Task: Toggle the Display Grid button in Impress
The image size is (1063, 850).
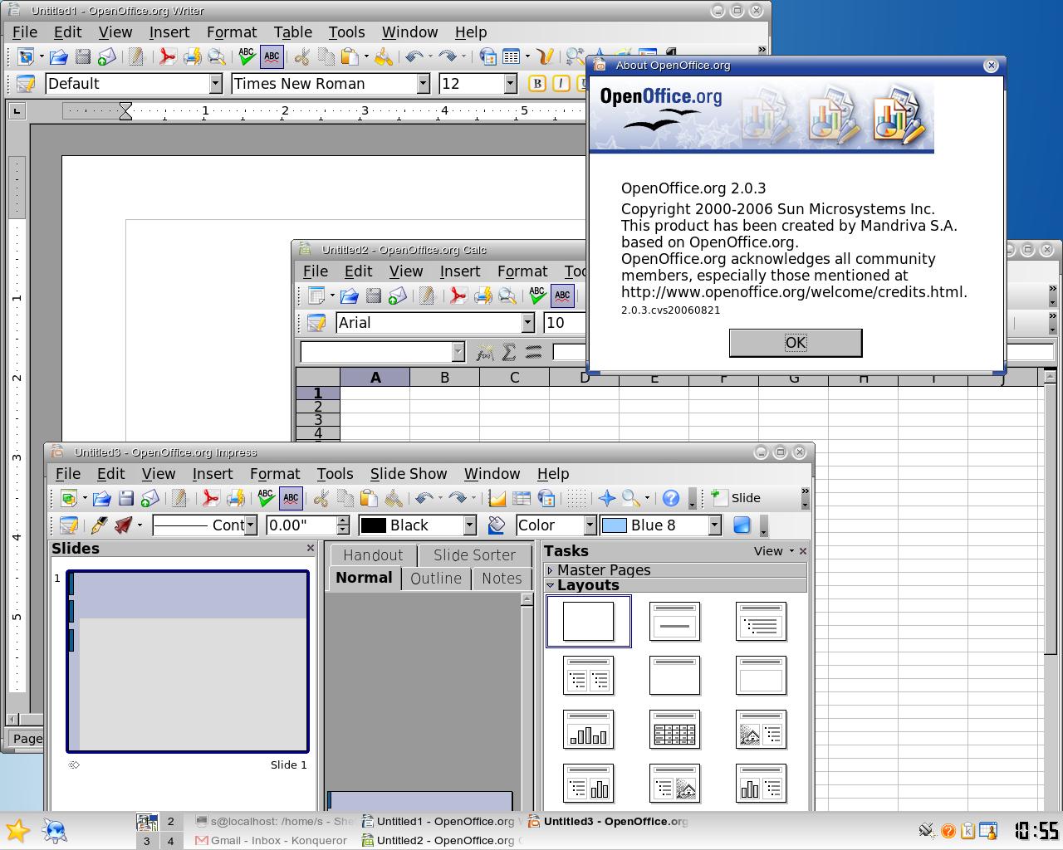Action: click(577, 498)
